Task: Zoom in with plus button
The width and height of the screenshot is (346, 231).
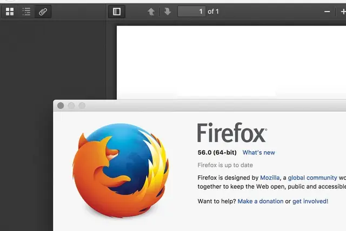Action: 343,11
